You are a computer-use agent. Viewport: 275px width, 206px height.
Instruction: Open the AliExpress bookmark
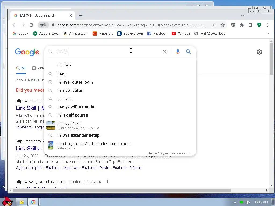(x=103, y=34)
